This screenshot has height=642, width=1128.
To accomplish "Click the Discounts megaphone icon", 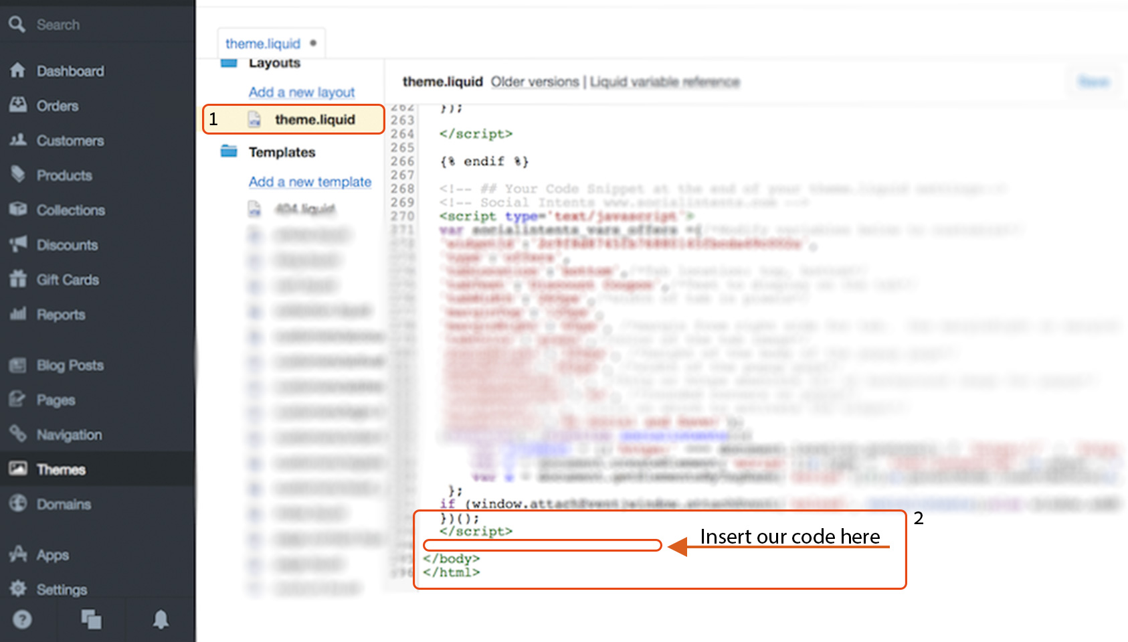I will coord(18,244).
